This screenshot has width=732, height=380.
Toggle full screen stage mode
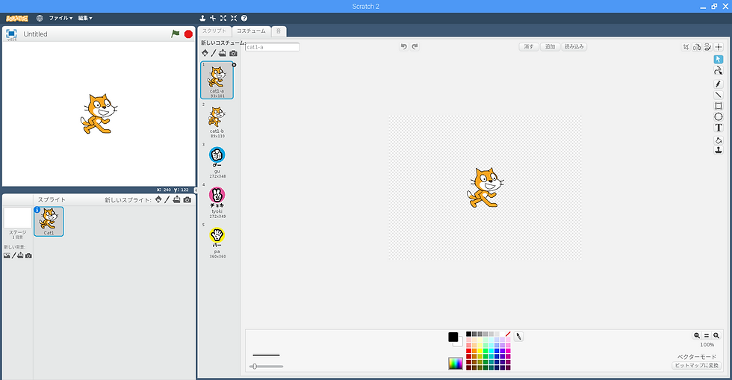[x=11, y=34]
